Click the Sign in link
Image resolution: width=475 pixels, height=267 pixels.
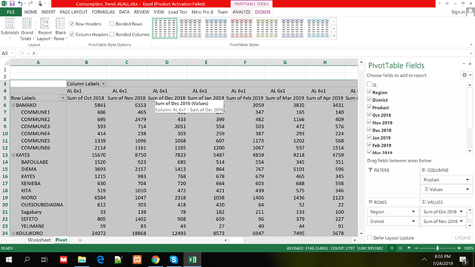coord(458,12)
